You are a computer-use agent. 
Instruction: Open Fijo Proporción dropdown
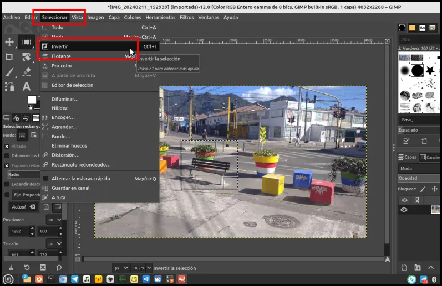point(26,195)
